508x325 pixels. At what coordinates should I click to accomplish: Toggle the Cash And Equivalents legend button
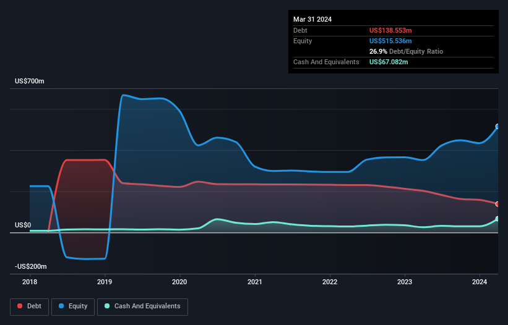[x=142, y=306]
